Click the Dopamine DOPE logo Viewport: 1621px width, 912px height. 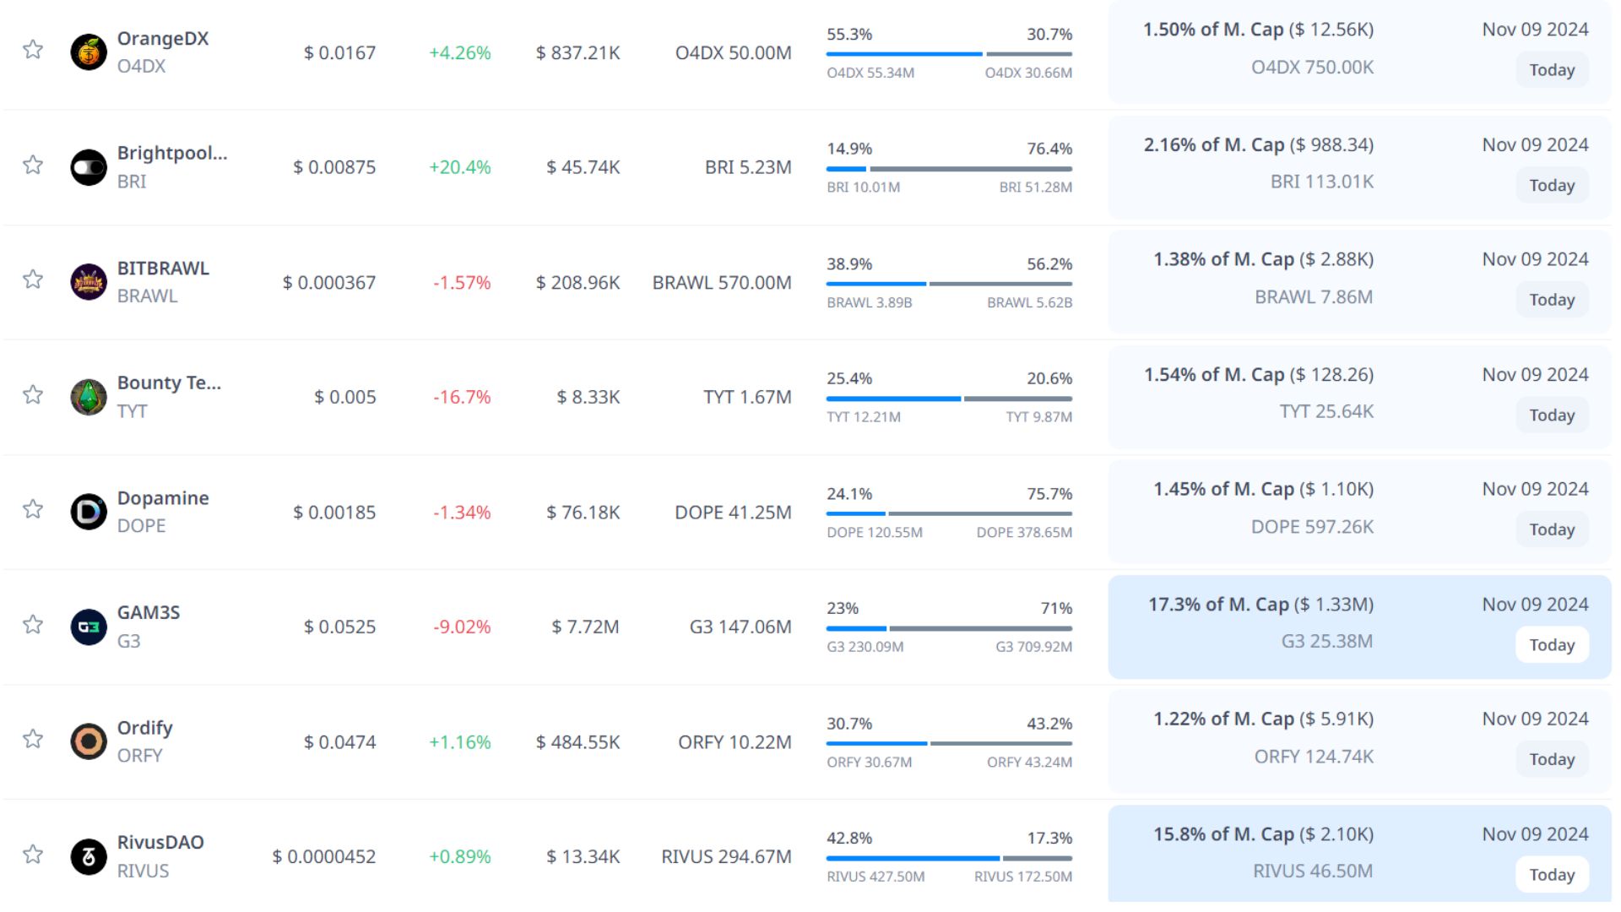pos(89,512)
